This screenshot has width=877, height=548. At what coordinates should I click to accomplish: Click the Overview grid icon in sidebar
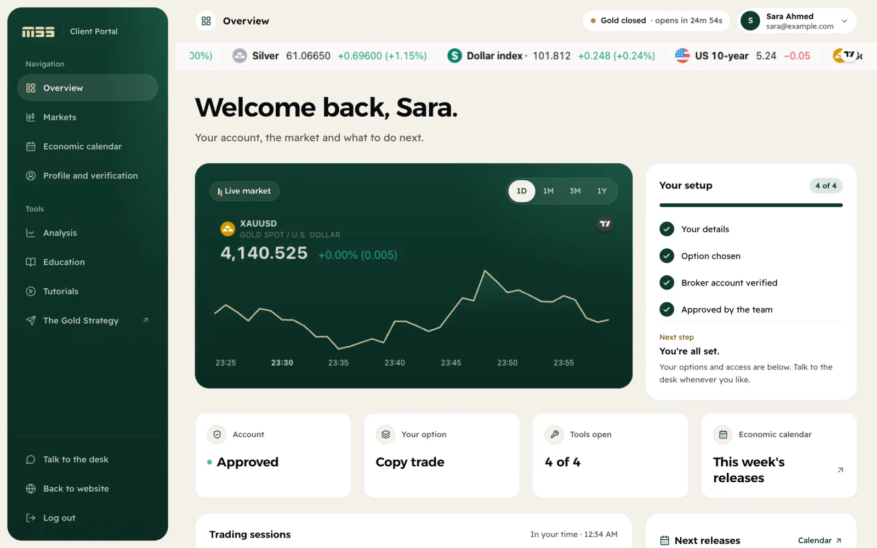31,88
